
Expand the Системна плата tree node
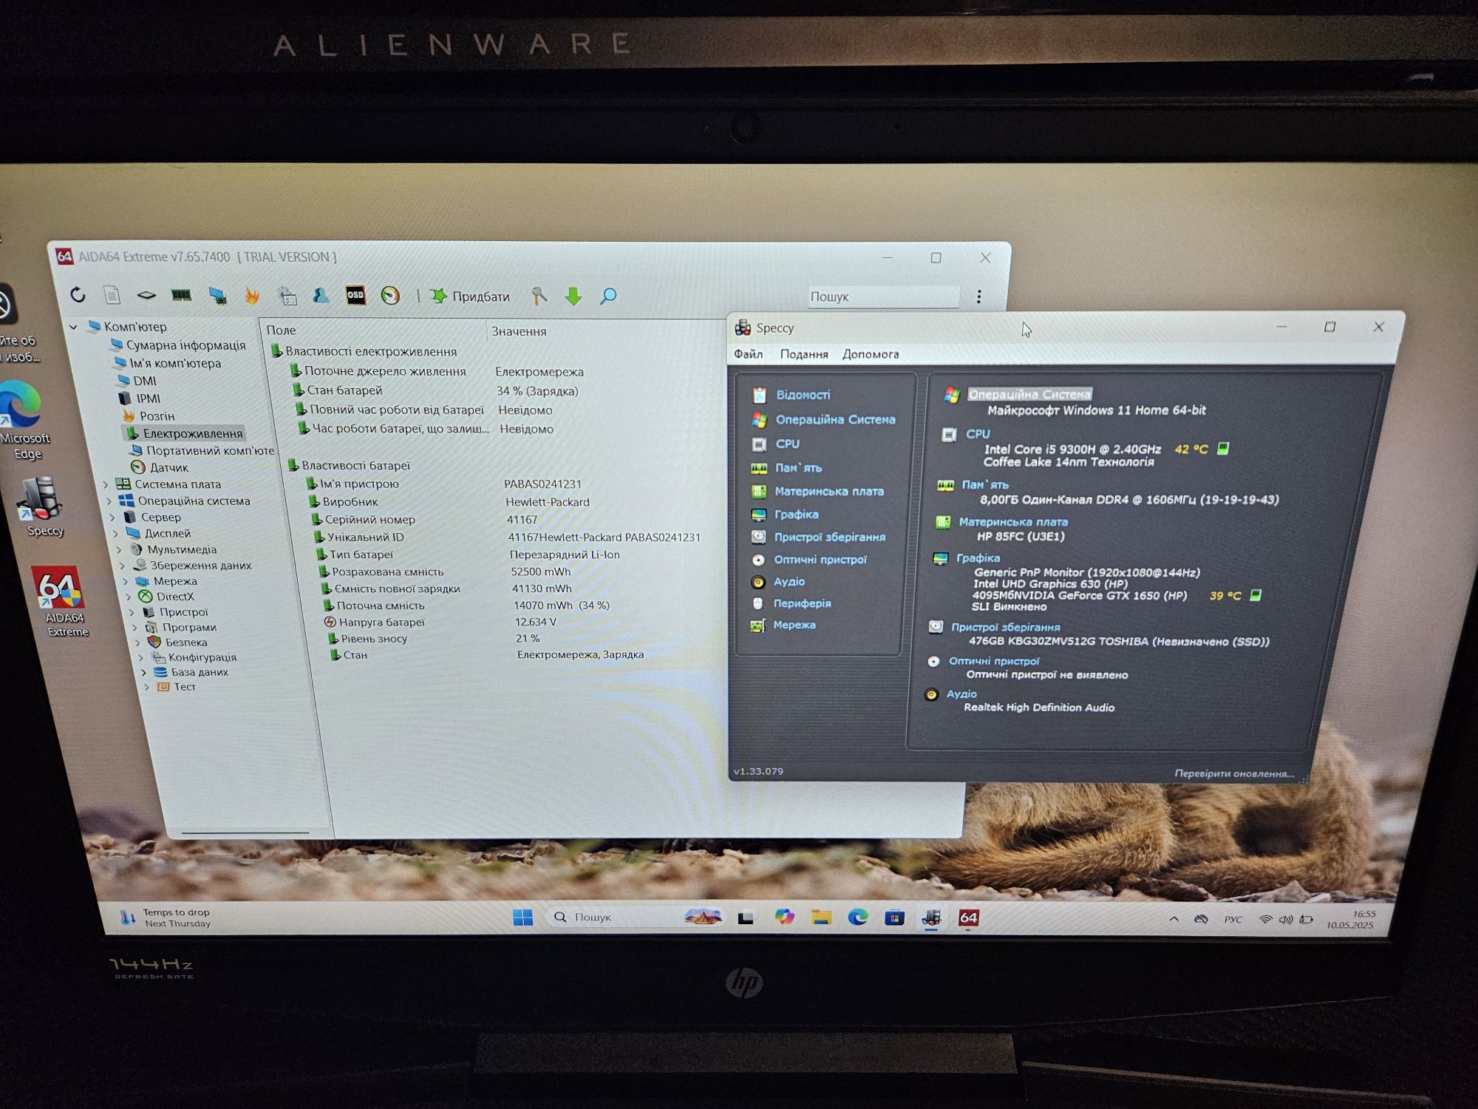(x=106, y=484)
